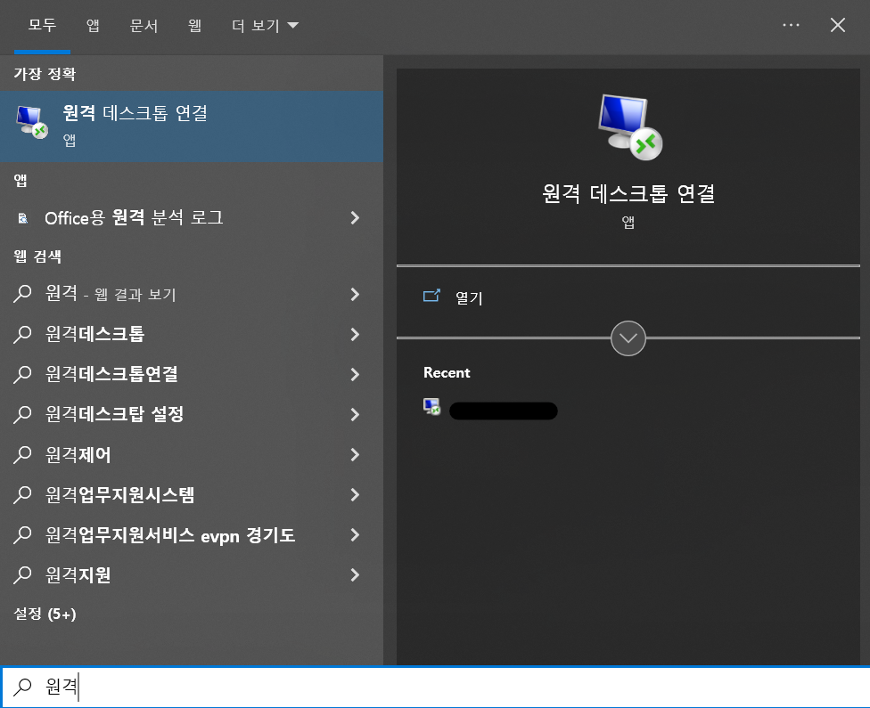This screenshot has width=870, height=708.
Task: Click the magnifier icon in the search box
Action: click(x=22, y=687)
